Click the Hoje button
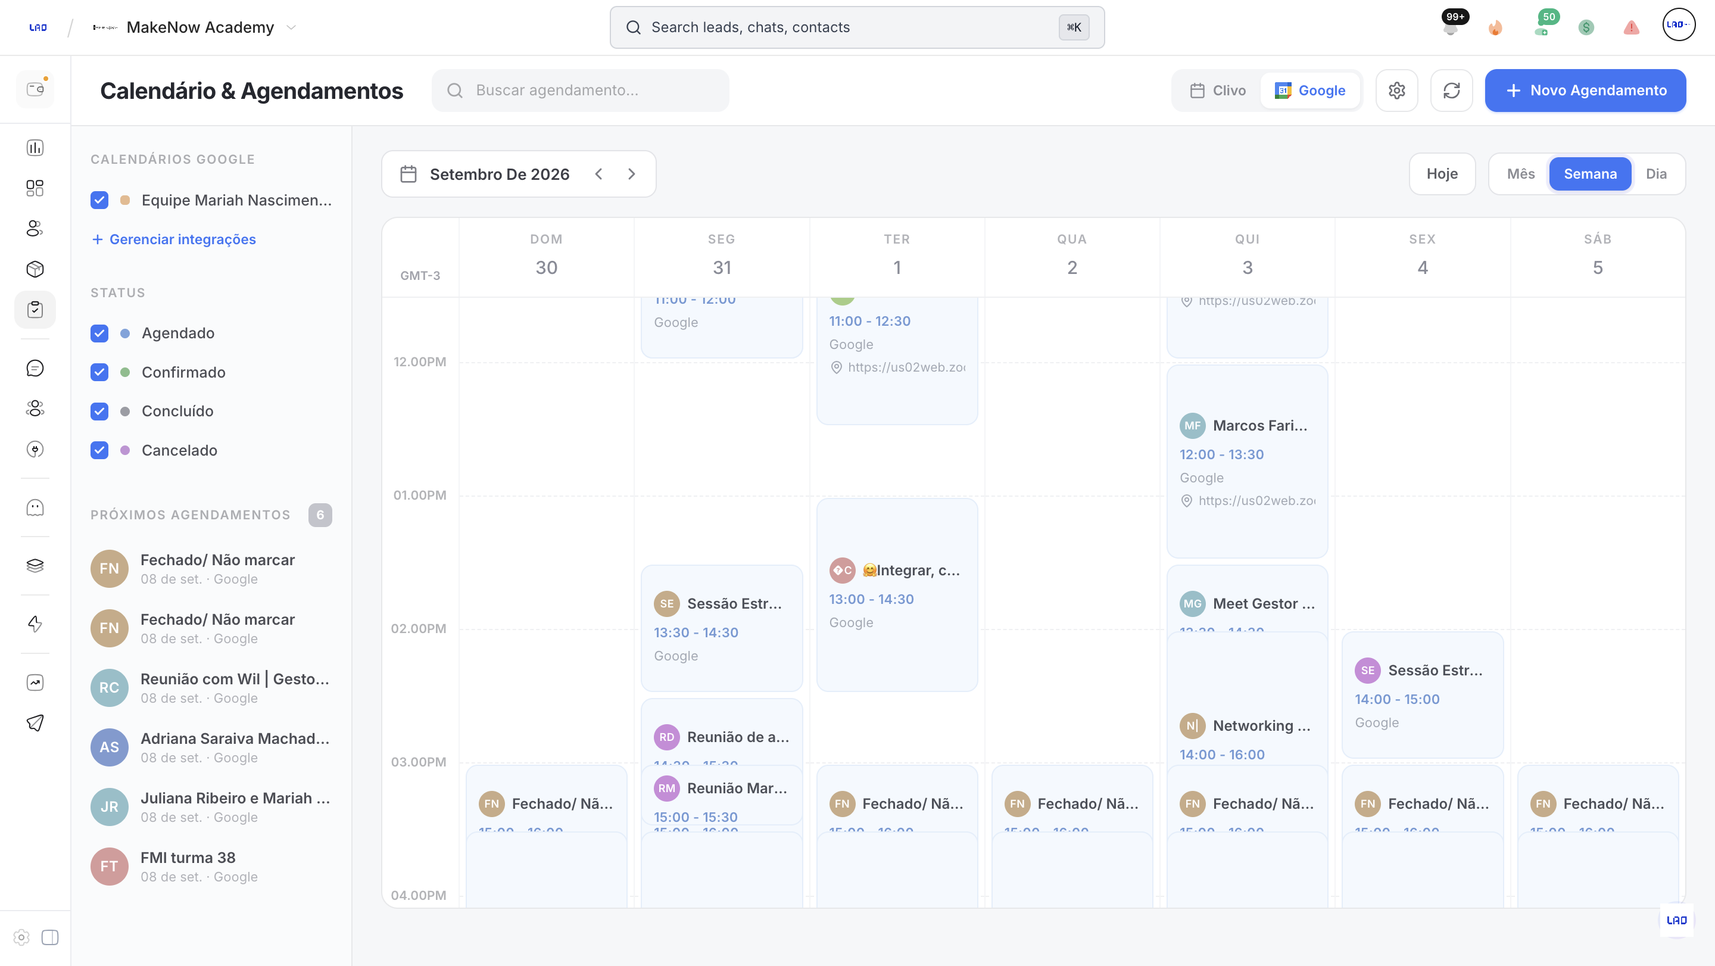This screenshot has width=1715, height=966. (x=1442, y=174)
